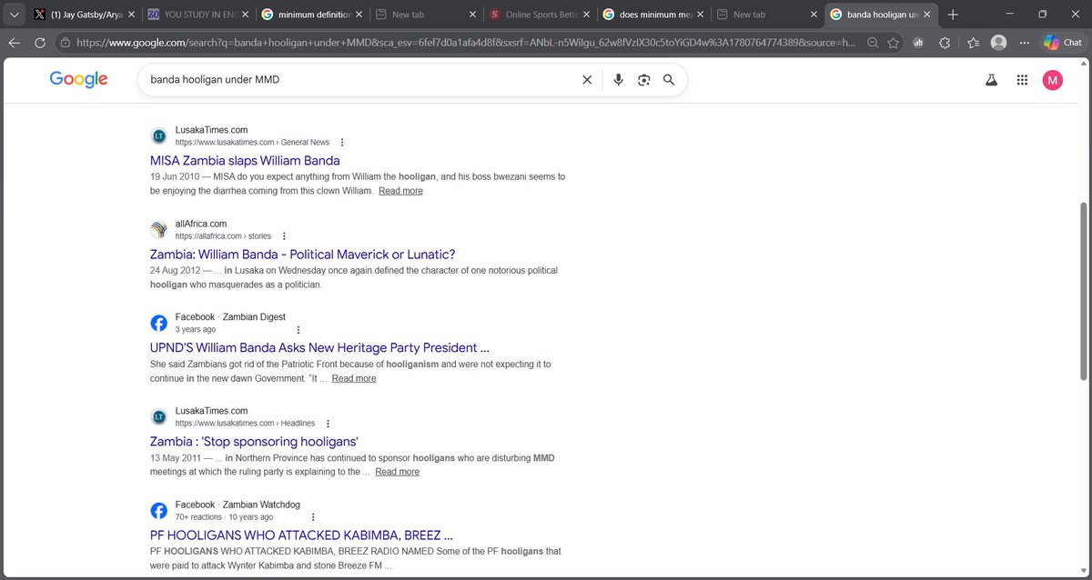Open more options for allAfrica result

click(x=284, y=236)
